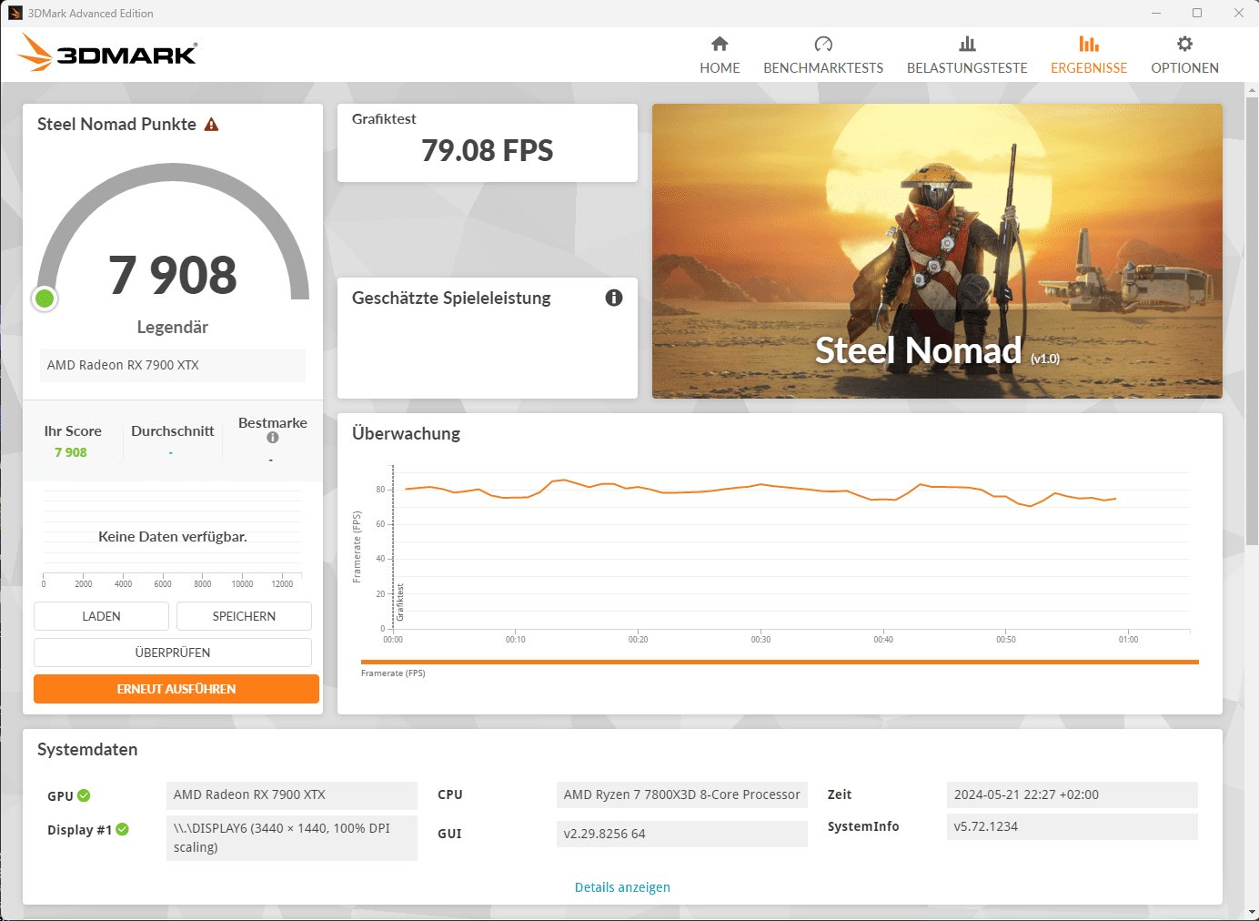
Task: Click the ÜBERPRÜFEN button
Action: [x=173, y=653]
